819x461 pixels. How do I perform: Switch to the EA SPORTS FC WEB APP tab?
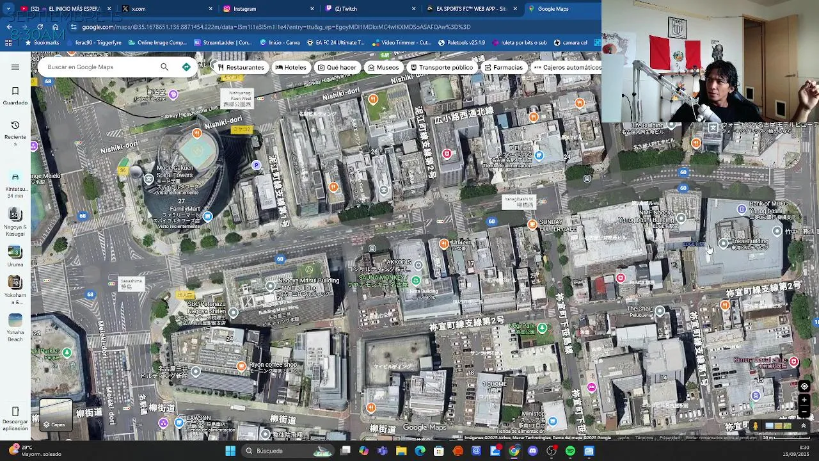click(x=472, y=9)
